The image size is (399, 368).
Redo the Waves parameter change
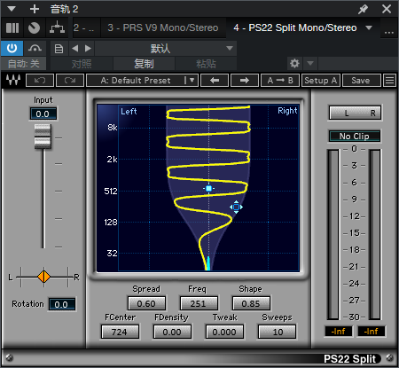[70, 81]
